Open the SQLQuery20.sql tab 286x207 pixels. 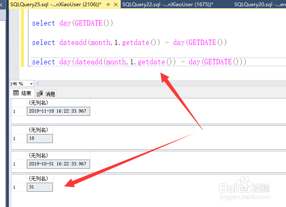(x=260, y=5)
